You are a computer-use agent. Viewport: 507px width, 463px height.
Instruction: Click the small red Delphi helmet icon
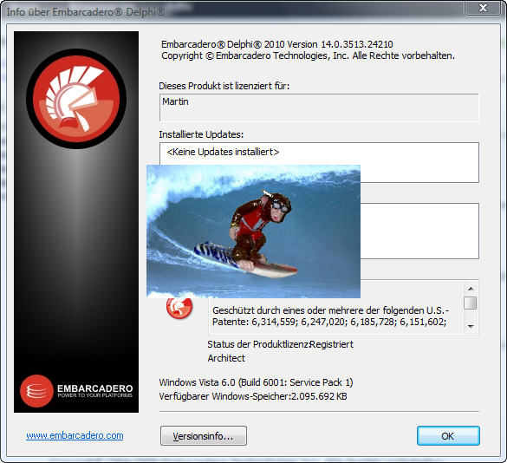pos(179,308)
